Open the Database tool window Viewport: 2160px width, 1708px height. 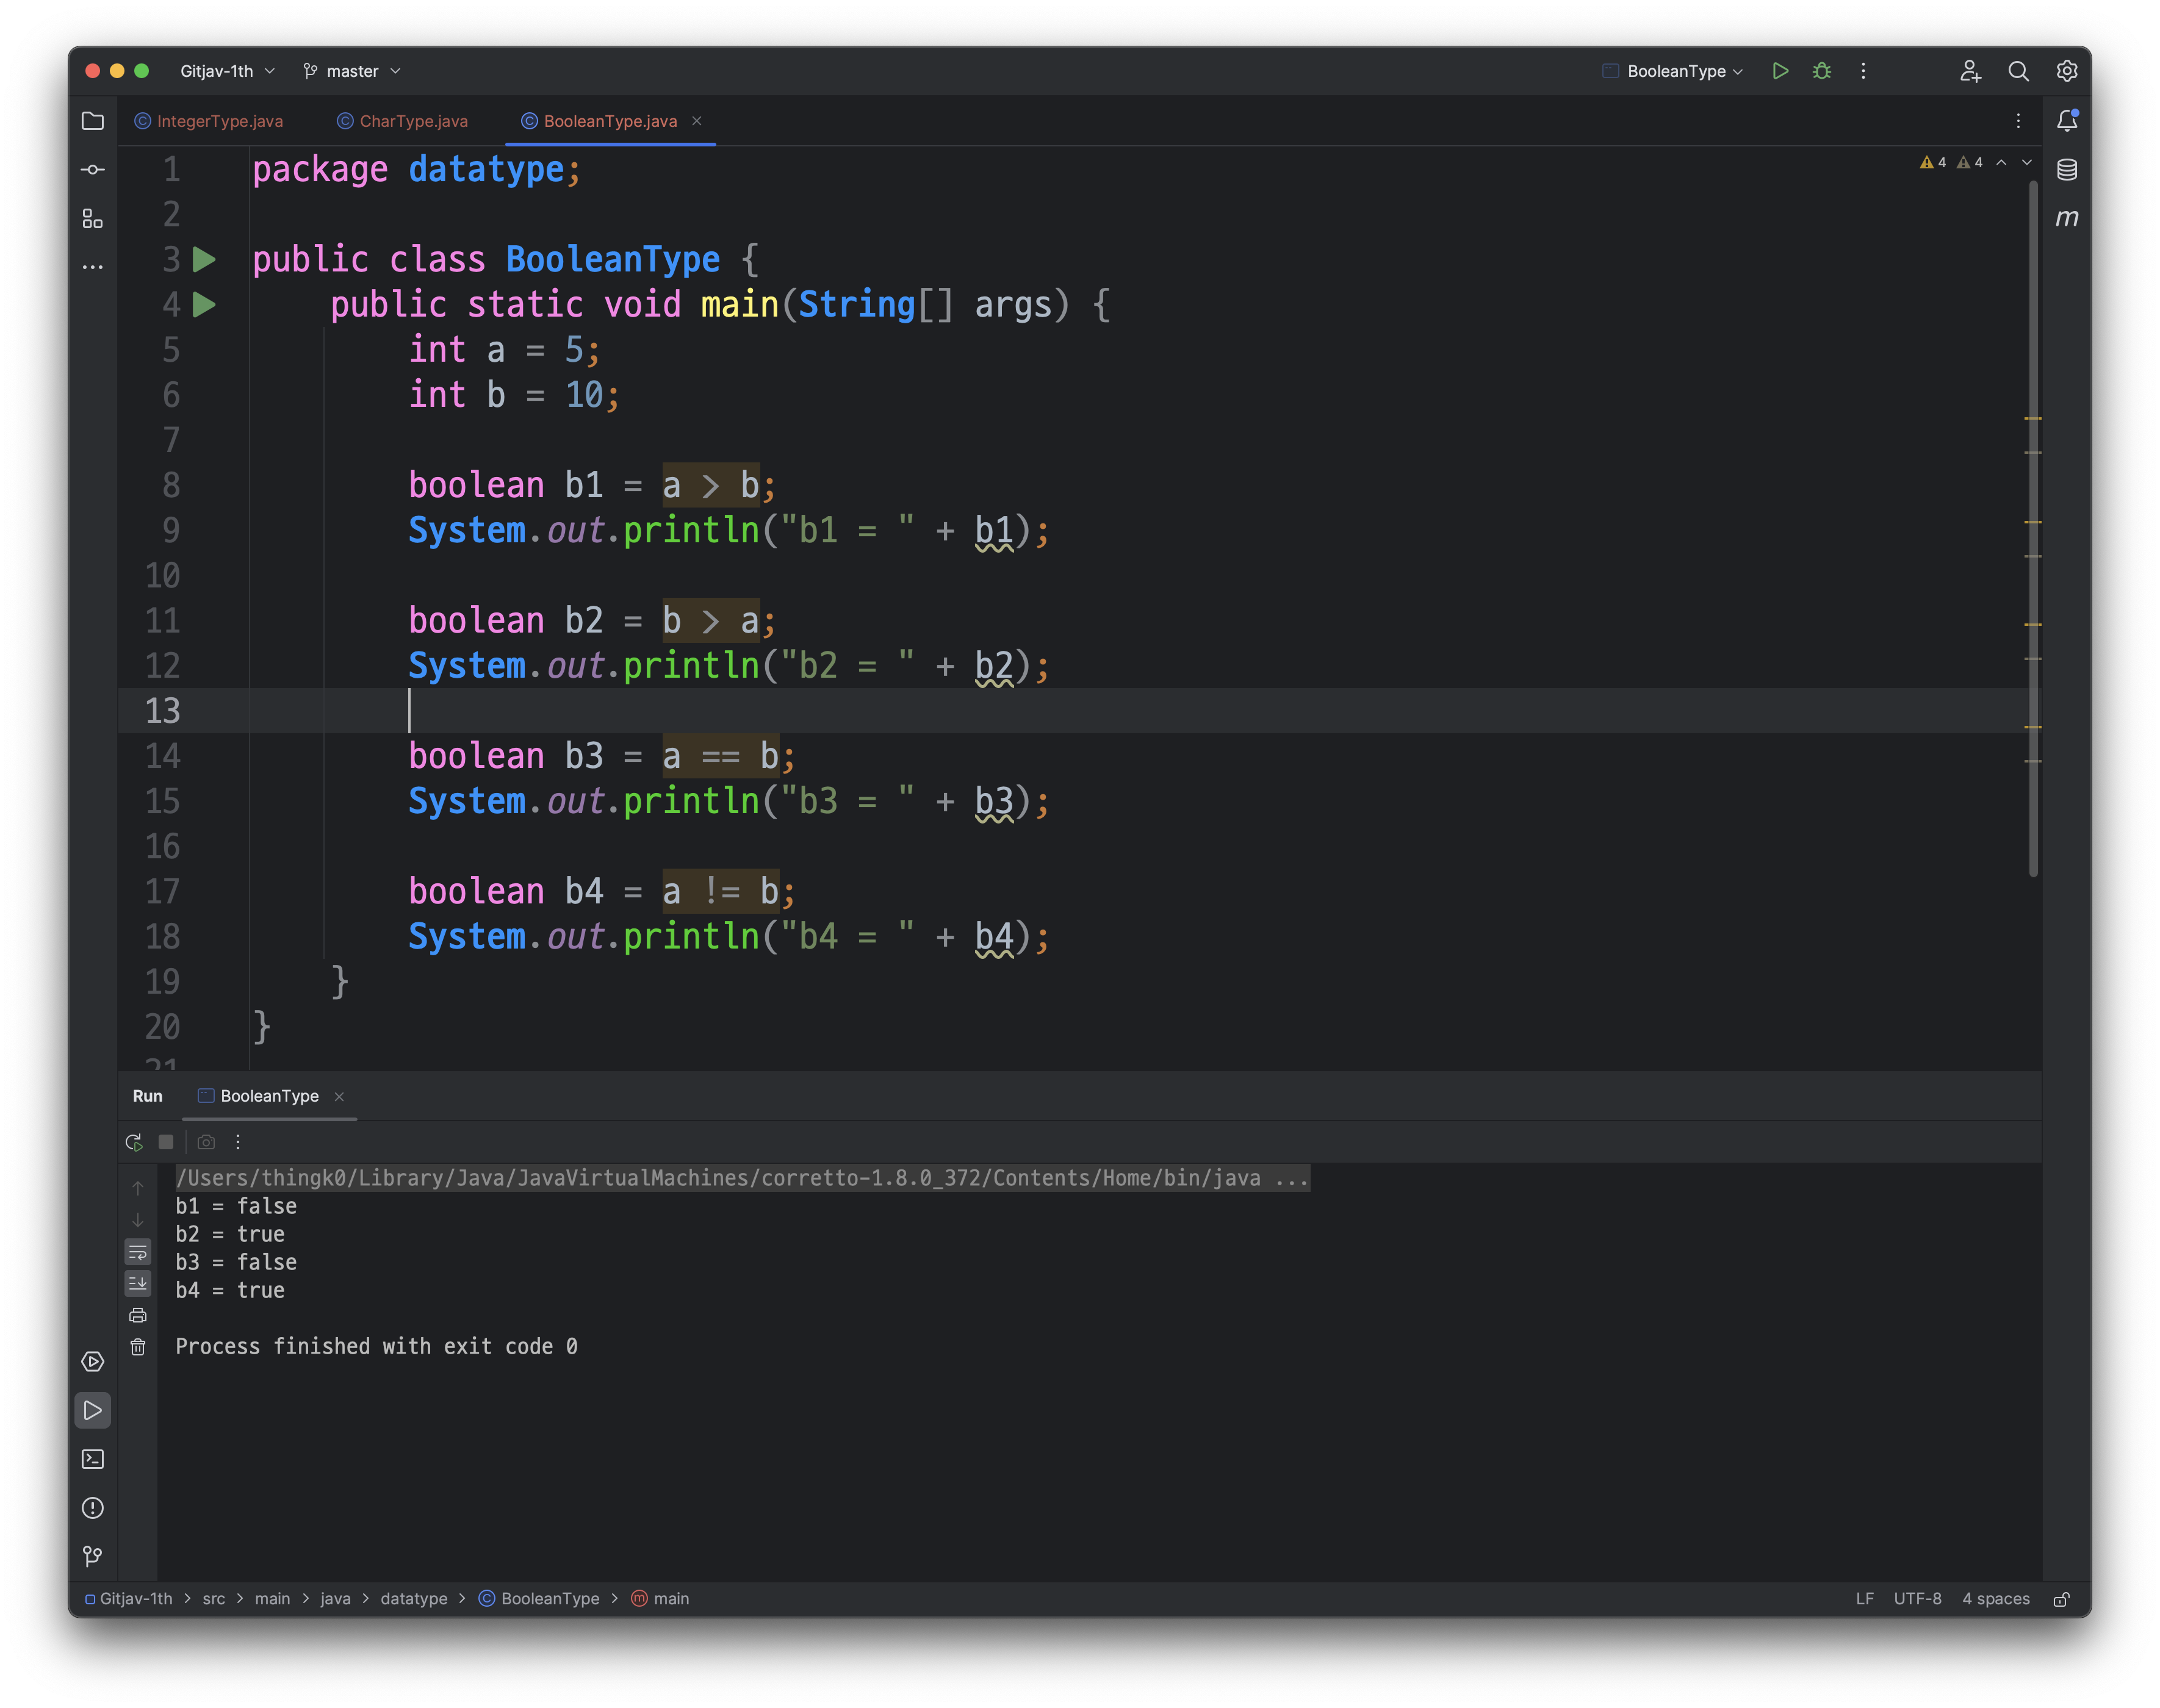pyautogui.click(x=2066, y=170)
